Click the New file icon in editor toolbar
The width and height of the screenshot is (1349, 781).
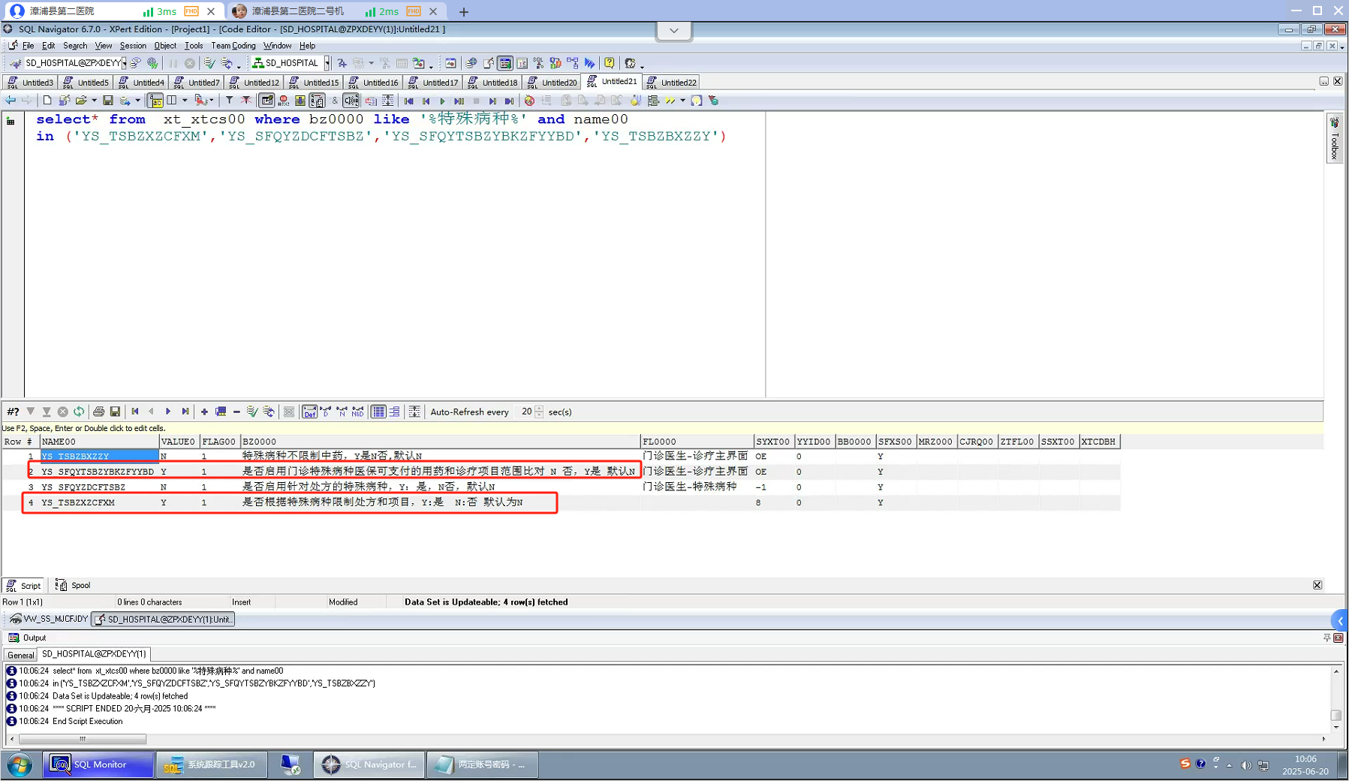(x=47, y=101)
